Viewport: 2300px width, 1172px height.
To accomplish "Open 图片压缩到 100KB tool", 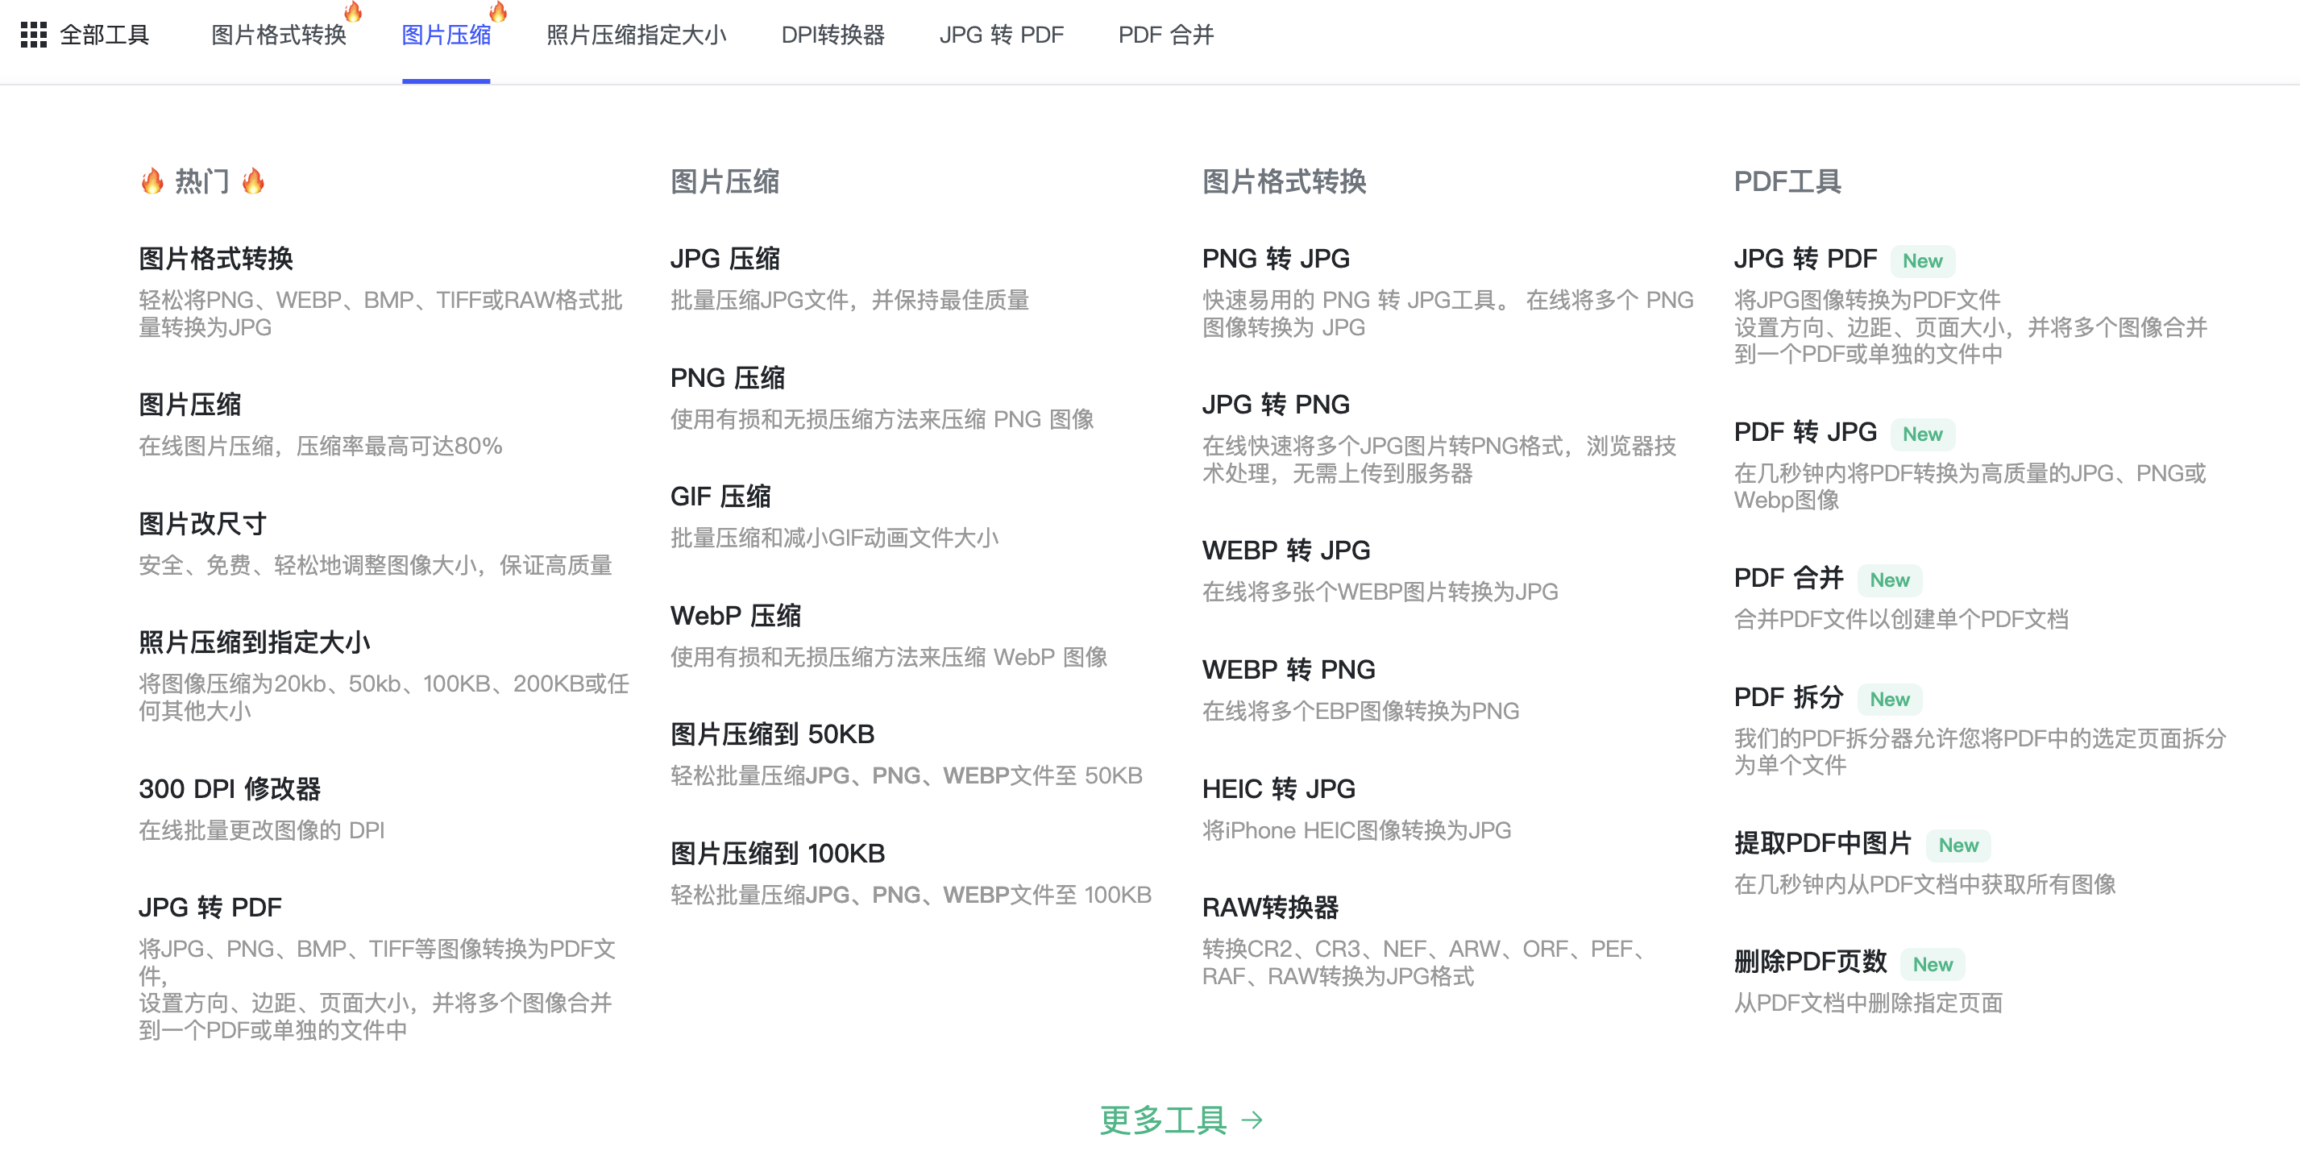I will [778, 854].
